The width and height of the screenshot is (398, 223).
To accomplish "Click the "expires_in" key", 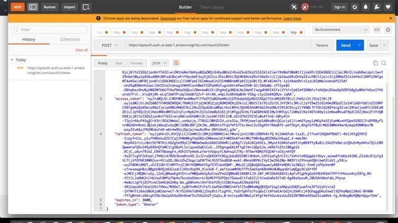I will point(126,200).
